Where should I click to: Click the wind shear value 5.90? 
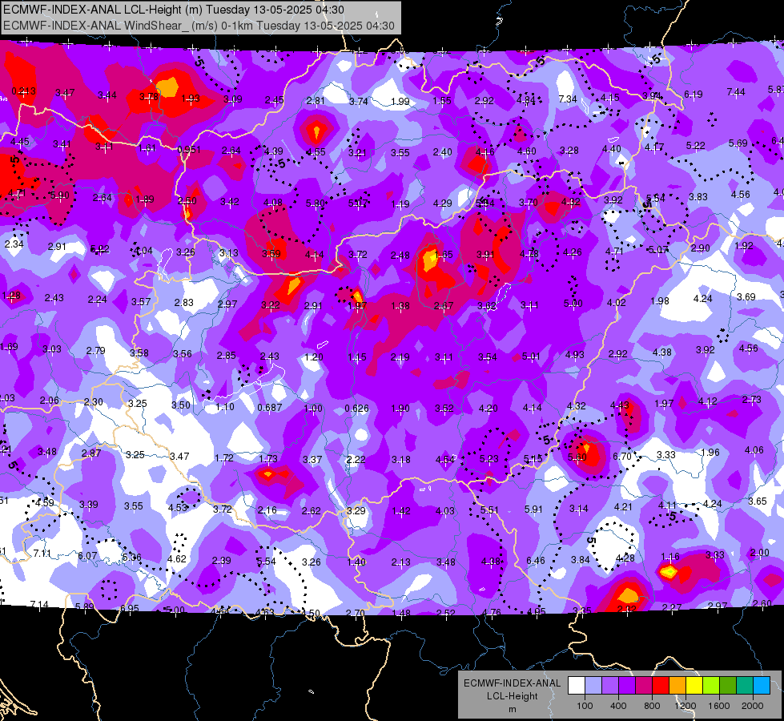click(x=59, y=195)
